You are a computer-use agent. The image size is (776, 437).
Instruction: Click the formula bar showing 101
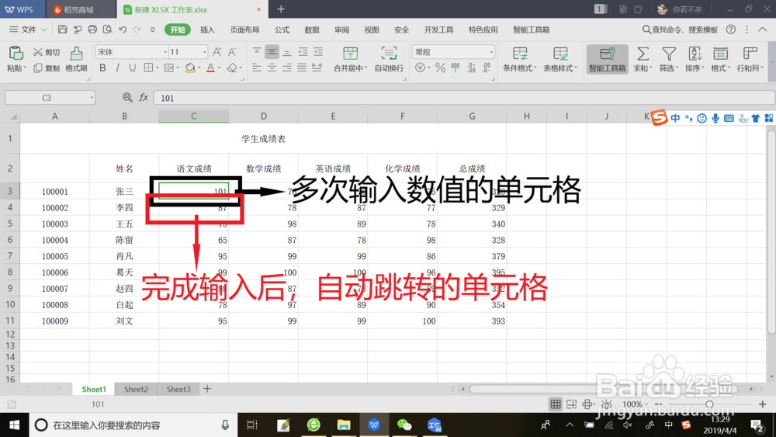tap(464, 98)
